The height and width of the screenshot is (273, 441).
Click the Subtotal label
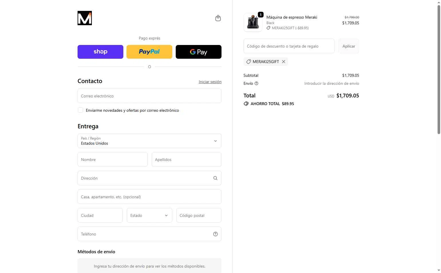click(251, 75)
